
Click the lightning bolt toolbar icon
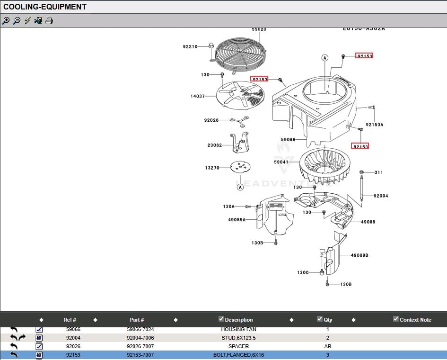tap(27, 21)
